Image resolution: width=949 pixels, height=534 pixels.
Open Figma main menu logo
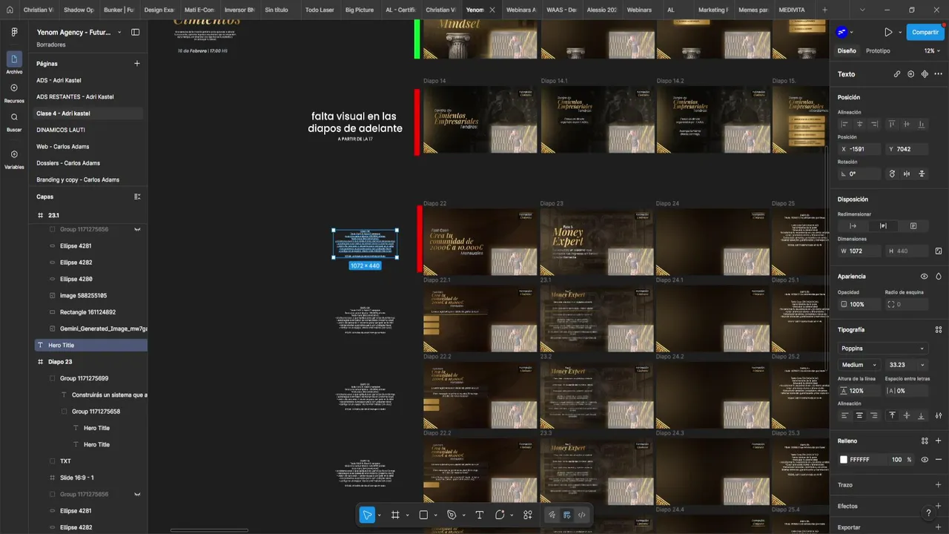14,33
